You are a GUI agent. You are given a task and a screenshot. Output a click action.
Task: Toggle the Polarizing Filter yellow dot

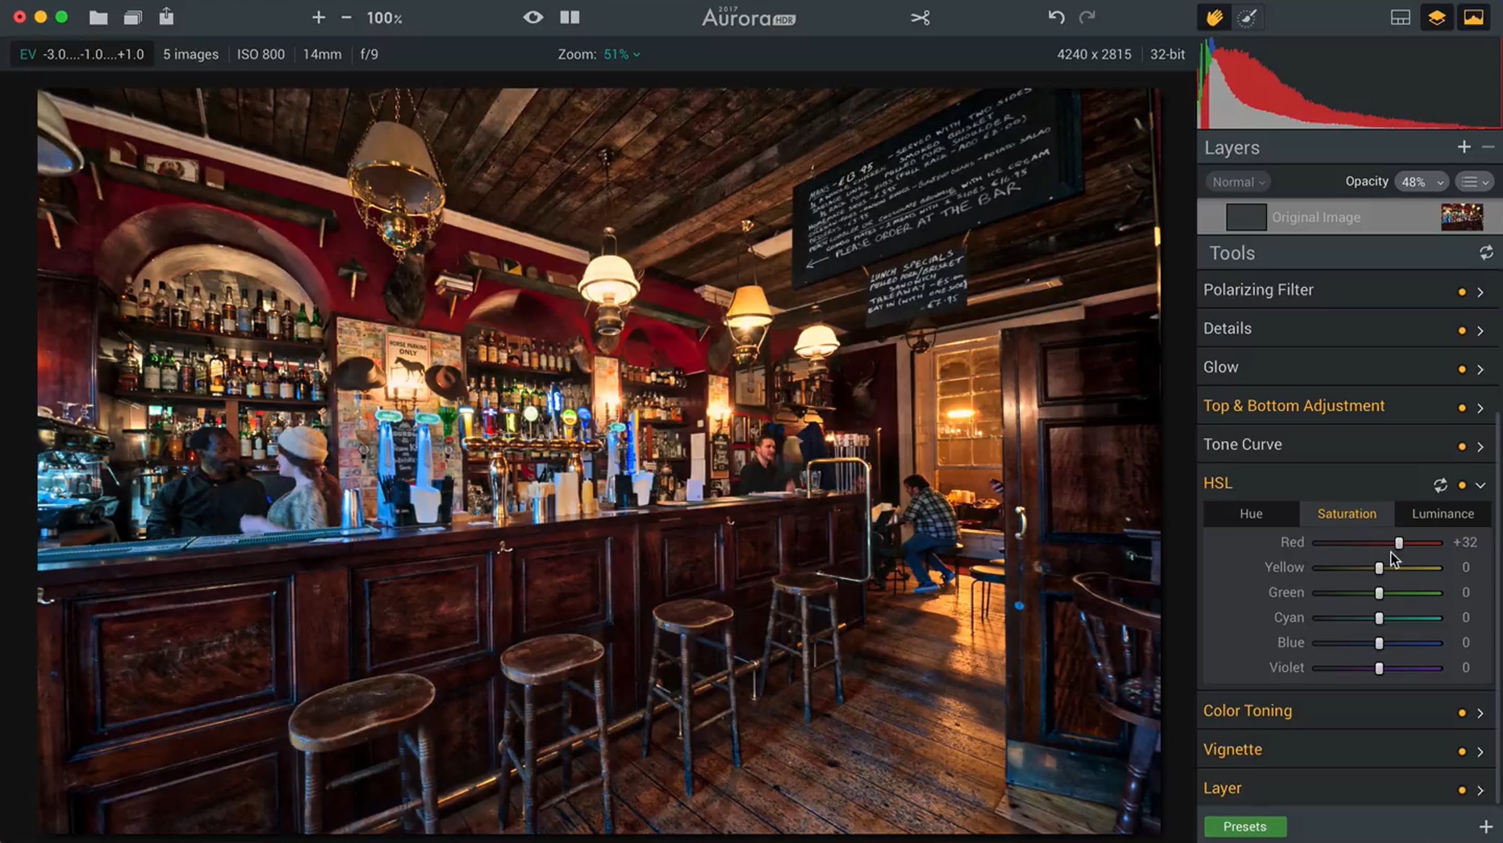coord(1462,292)
